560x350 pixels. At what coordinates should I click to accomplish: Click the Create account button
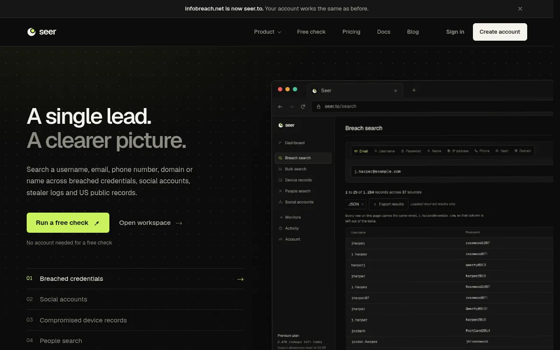(500, 32)
